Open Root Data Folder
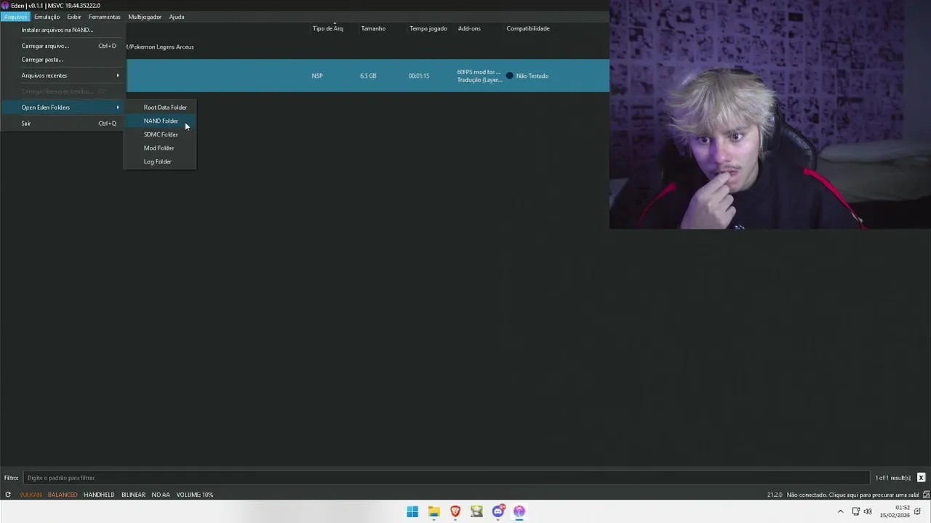931x523 pixels. pyautogui.click(x=160, y=108)
